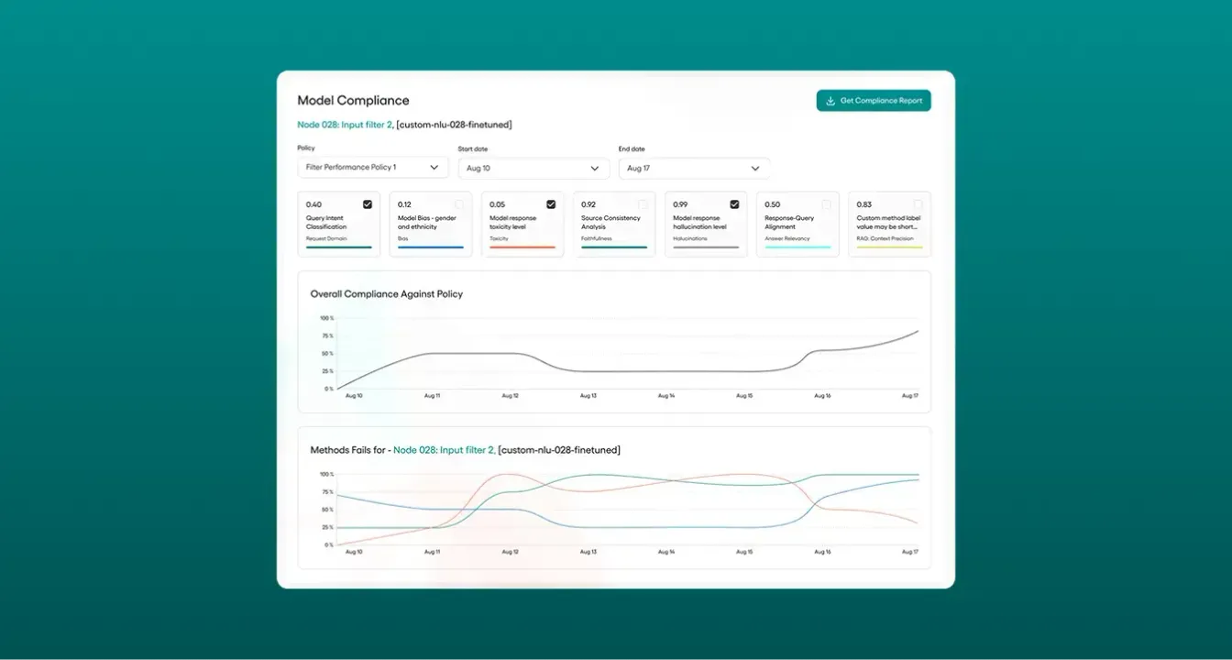The height and width of the screenshot is (660, 1232).
Task: Open the Filter Performance Policy 1 dropdown
Action: [373, 168]
